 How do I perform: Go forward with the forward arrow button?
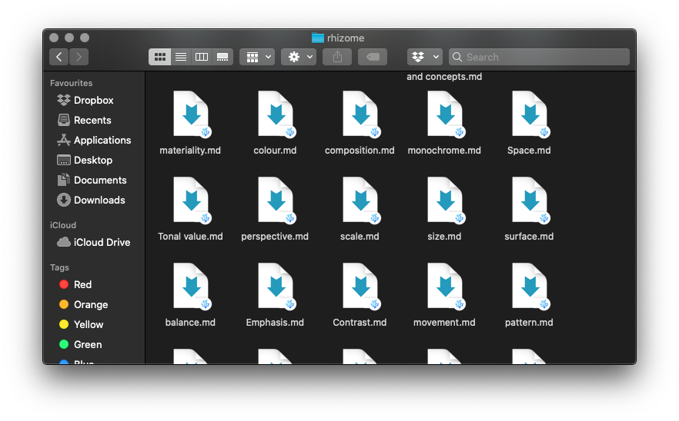[x=79, y=57]
